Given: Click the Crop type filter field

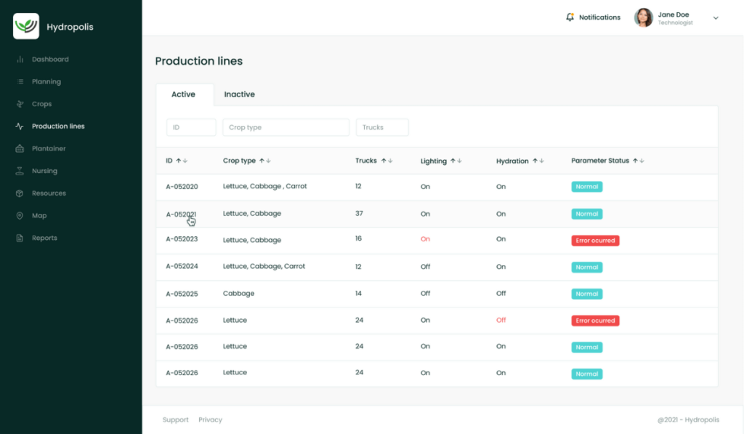Looking at the screenshot, I should point(286,127).
